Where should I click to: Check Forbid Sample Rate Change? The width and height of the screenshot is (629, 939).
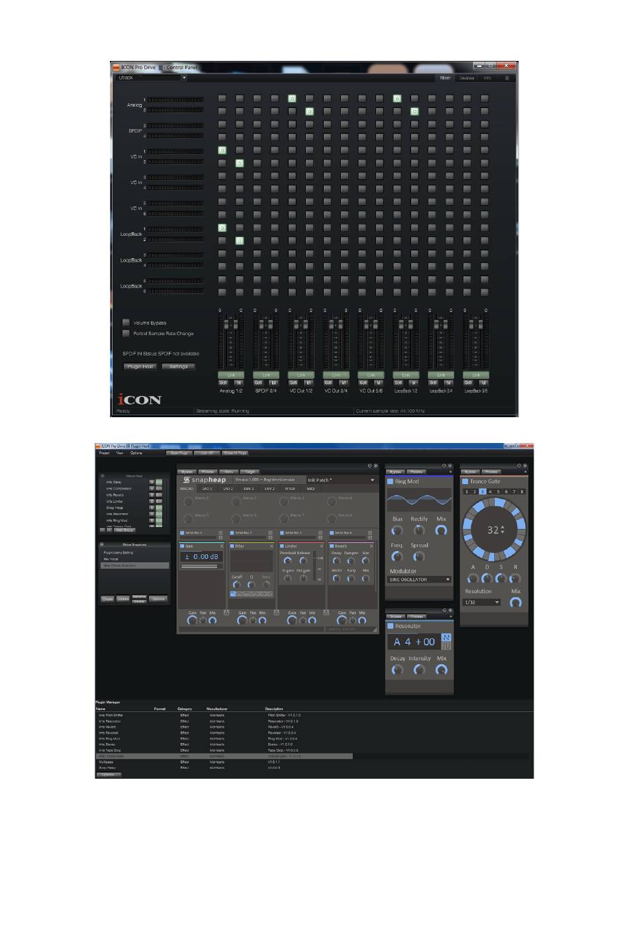click(126, 333)
